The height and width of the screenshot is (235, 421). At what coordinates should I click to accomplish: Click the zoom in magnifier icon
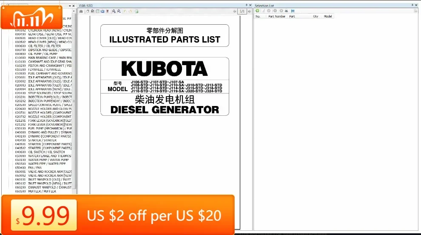coord(114,11)
